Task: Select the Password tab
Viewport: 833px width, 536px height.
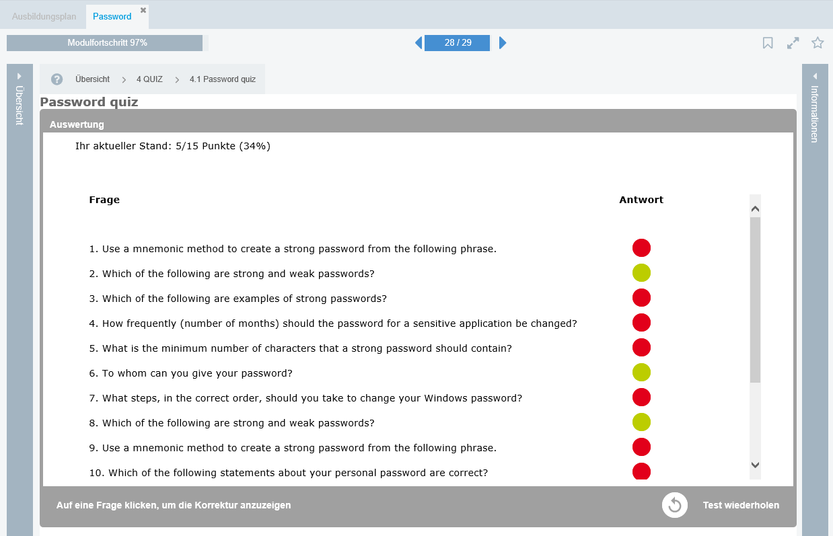Action: [x=112, y=16]
